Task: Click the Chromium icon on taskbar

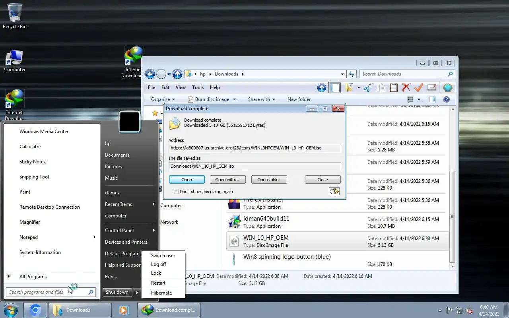Action: [35, 310]
